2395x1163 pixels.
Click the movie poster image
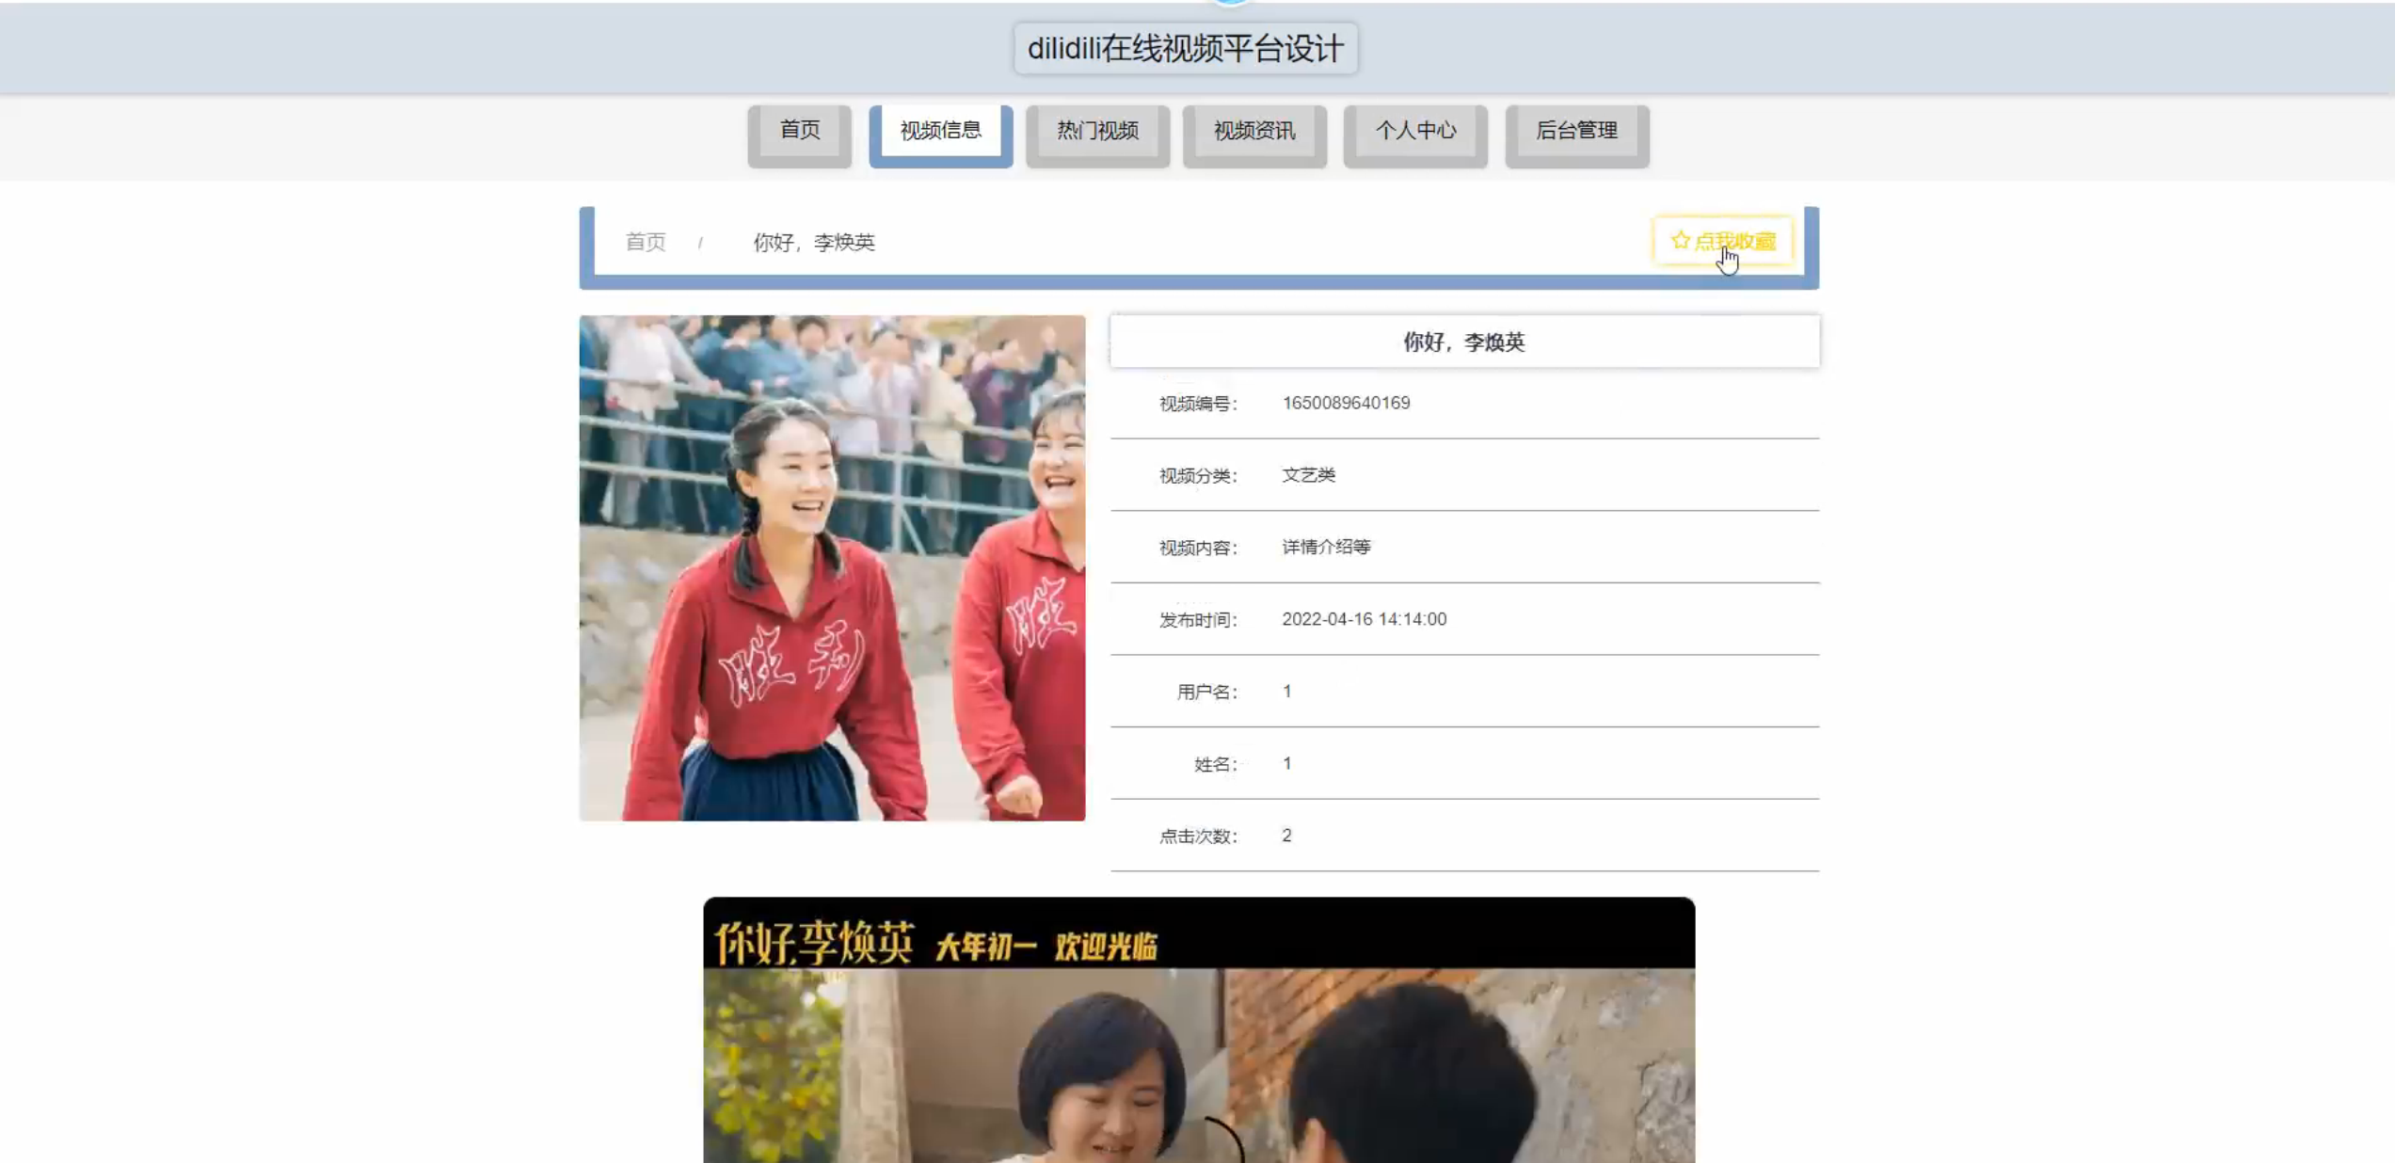click(832, 567)
